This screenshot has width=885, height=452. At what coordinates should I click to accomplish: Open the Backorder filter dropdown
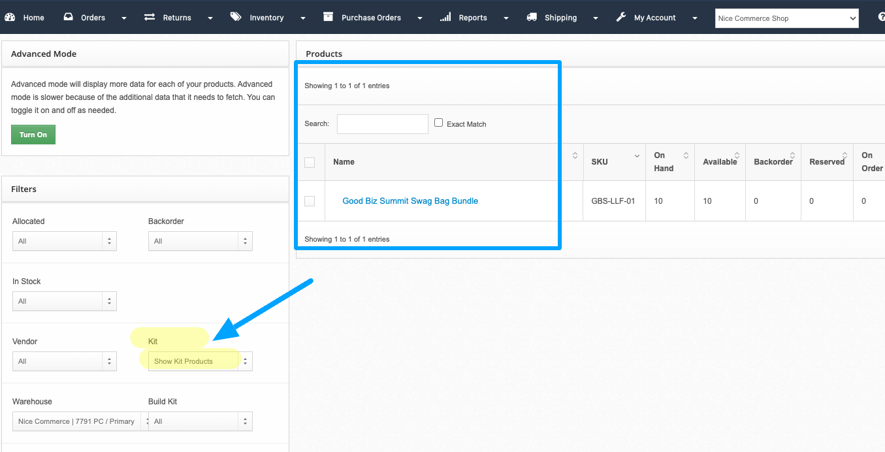tap(201, 241)
